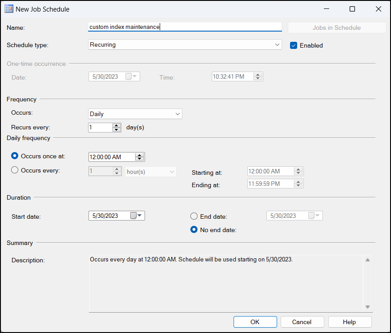Increase the Recurs every day(s) value
Image resolution: width=391 pixels, height=333 pixels.
tap(117, 125)
